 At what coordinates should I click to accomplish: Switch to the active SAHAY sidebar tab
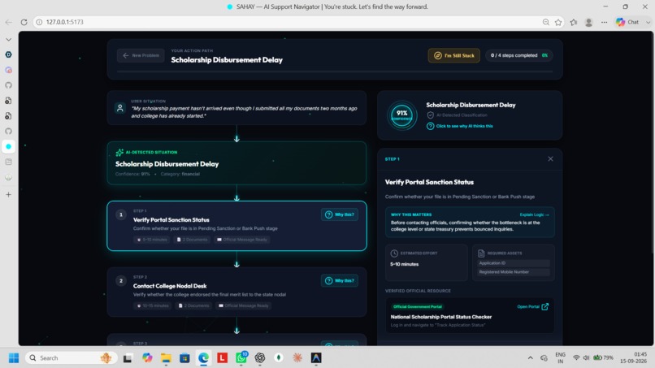pyautogui.click(x=8, y=146)
